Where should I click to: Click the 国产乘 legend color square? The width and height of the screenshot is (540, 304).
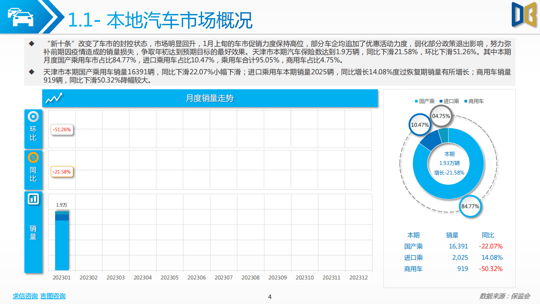tap(416, 101)
